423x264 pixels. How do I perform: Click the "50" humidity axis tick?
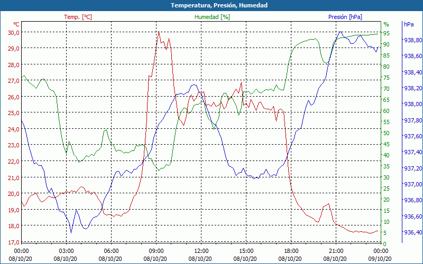point(387,133)
